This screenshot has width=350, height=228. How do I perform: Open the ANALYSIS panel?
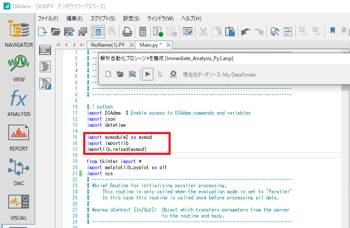point(19,103)
